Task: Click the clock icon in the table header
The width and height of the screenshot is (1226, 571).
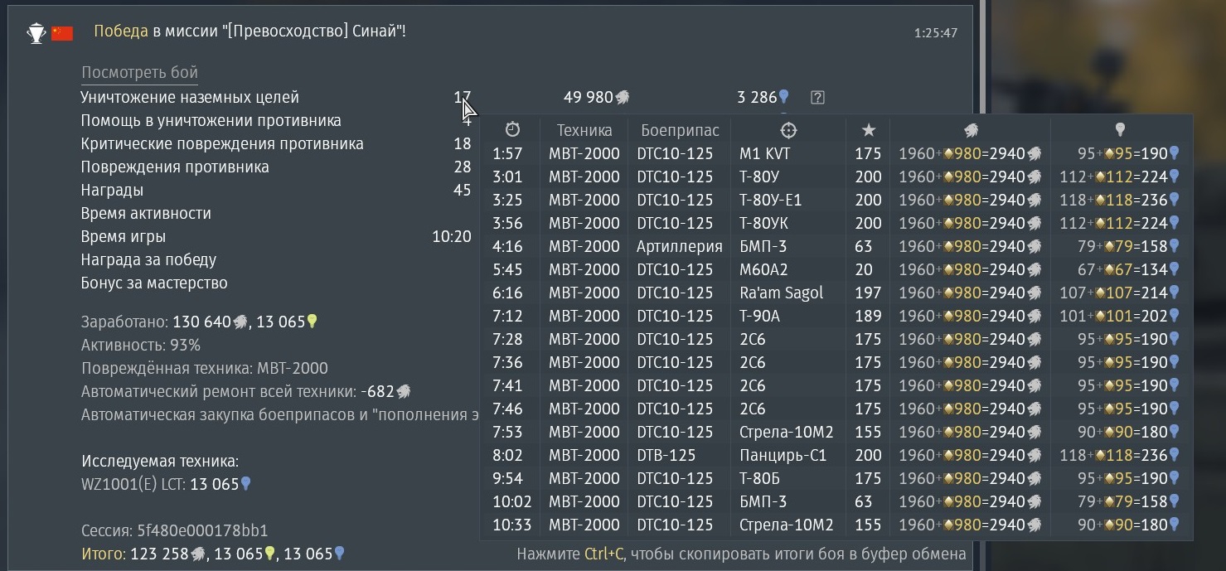Action: coord(512,130)
